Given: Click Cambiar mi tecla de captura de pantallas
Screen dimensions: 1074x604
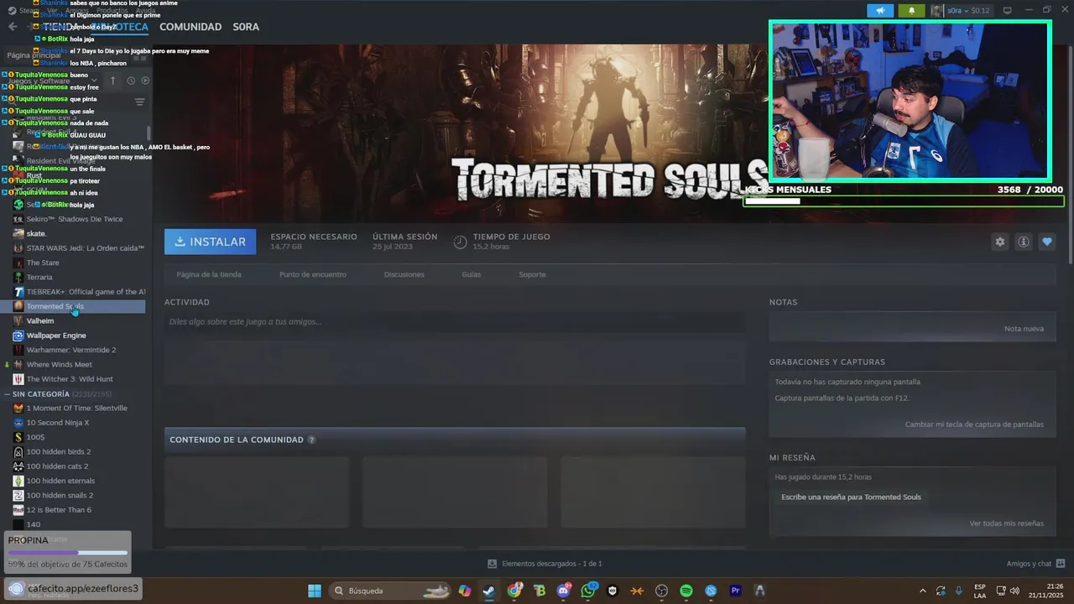Looking at the screenshot, I should pos(974,424).
